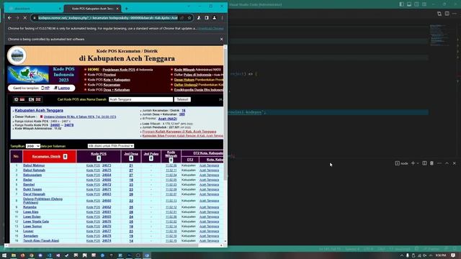The width and height of the screenshot is (461, 259).
Task: Toggle VS Code panel layout icon
Action: coord(409,4)
